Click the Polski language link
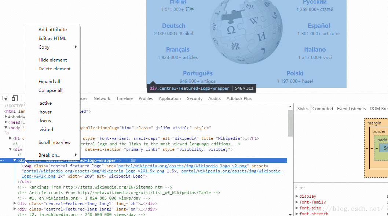 tap(295, 73)
